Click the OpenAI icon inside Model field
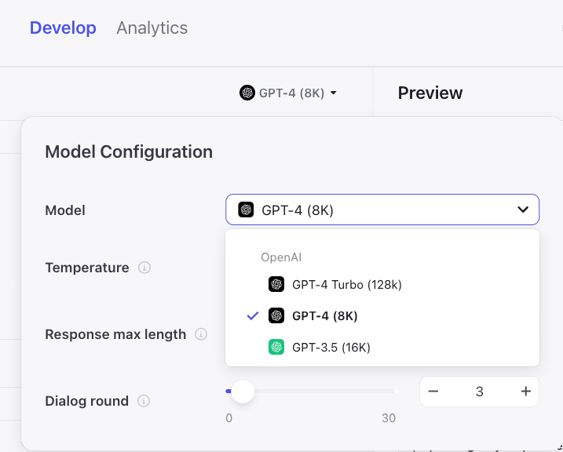Image resolution: width=563 pixels, height=452 pixels. 246,210
